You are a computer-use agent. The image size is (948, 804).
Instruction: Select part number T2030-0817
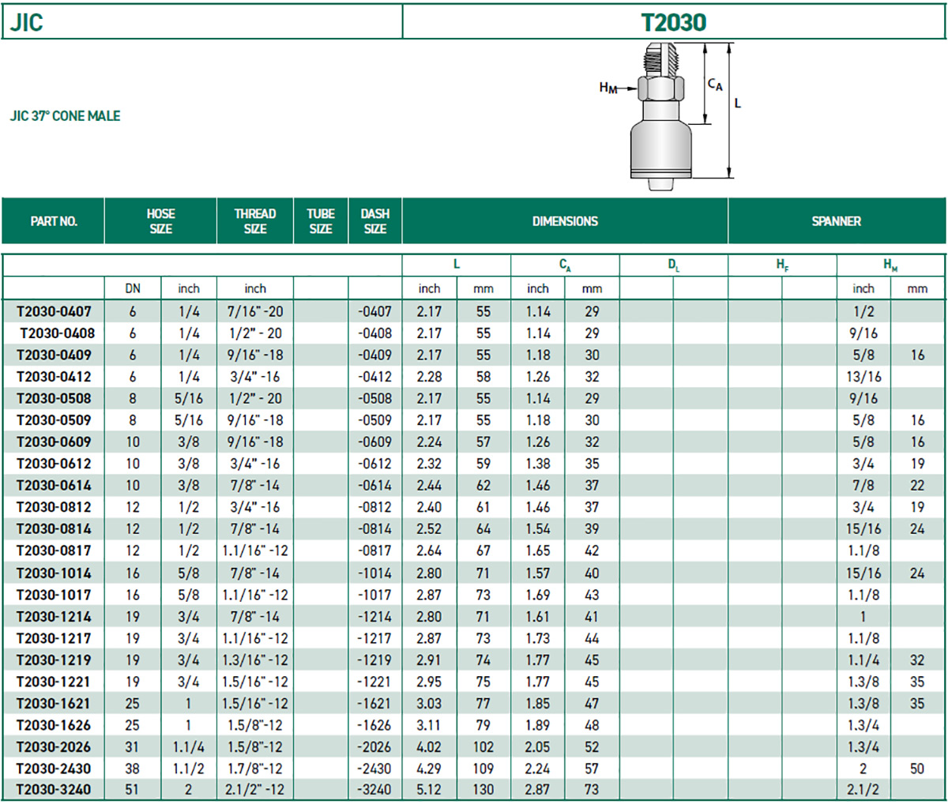(54, 550)
